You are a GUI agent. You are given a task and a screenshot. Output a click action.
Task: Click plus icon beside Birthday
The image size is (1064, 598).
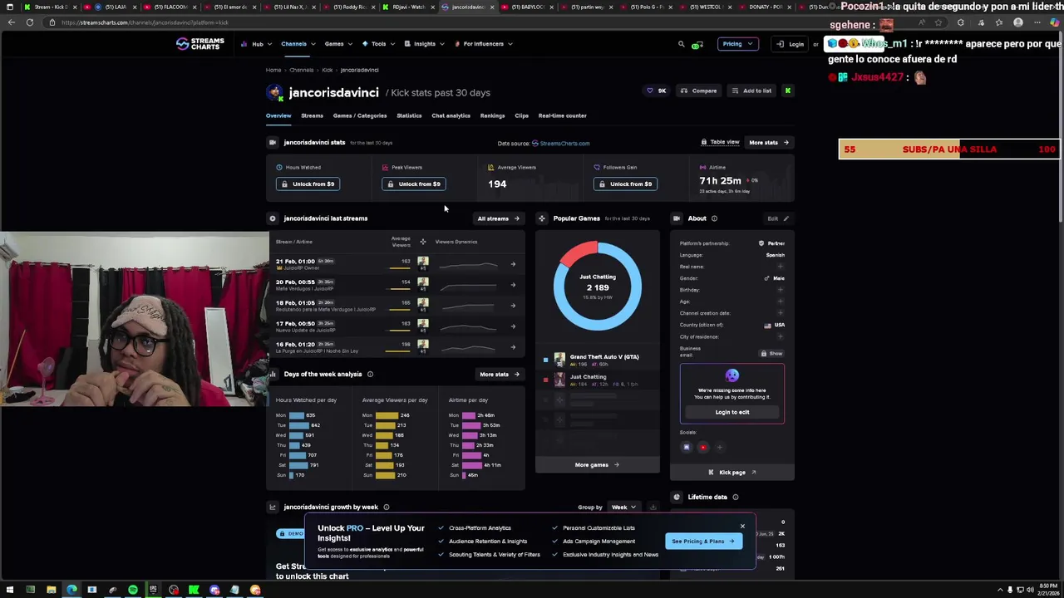(780, 290)
